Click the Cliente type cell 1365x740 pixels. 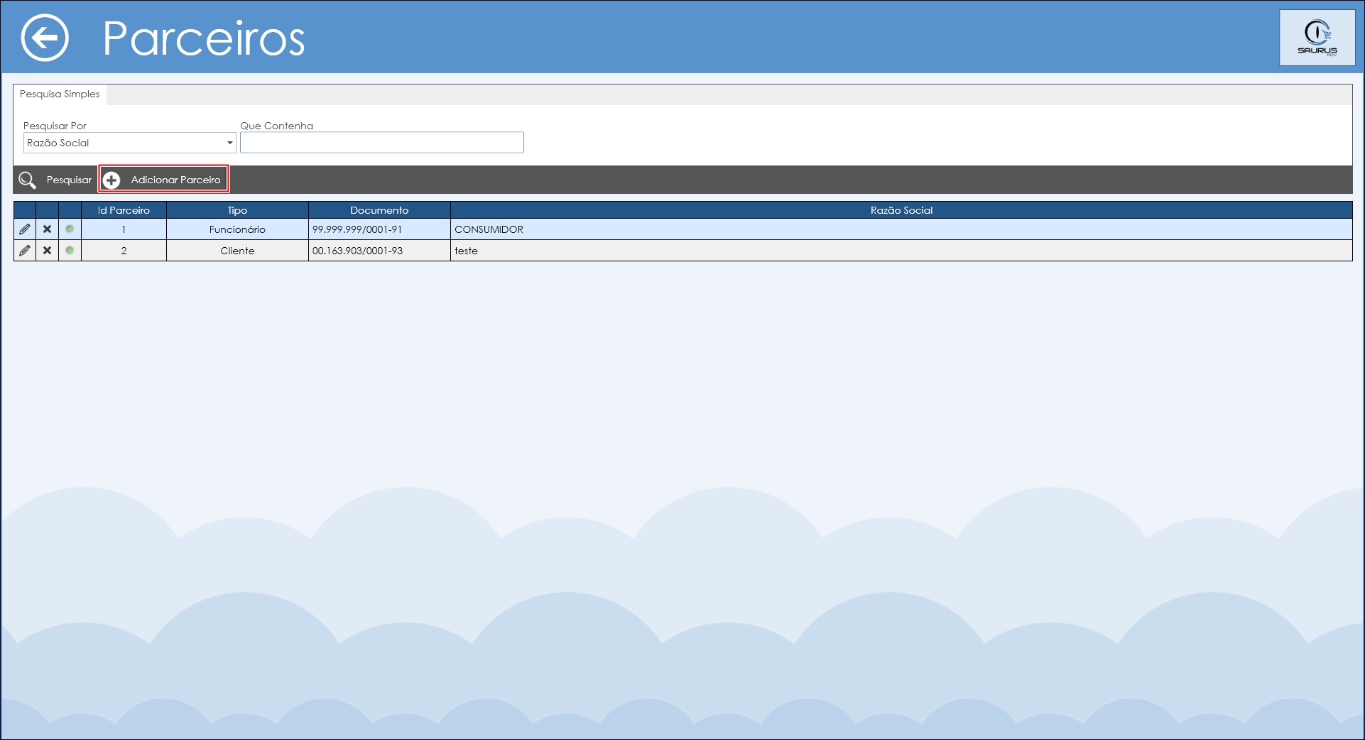pyautogui.click(x=237, y=251)
